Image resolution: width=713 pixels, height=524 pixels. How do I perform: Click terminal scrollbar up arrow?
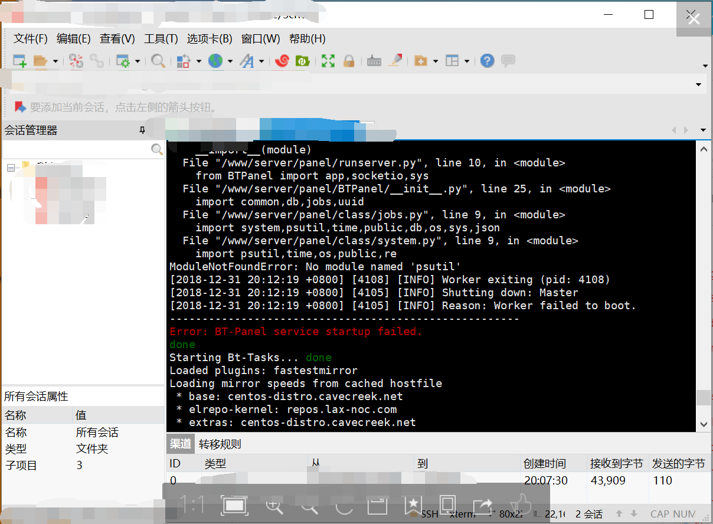[704, 150]
